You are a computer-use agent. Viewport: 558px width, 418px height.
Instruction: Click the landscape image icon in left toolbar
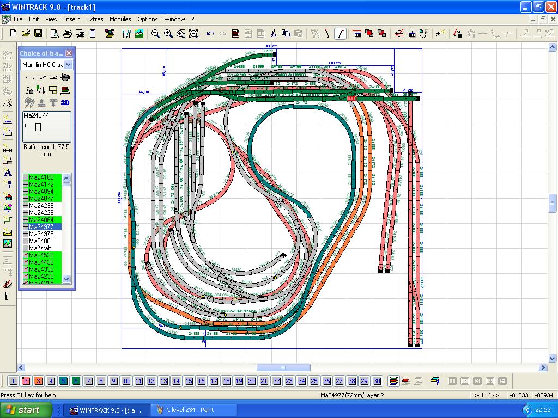click(8, 243)
